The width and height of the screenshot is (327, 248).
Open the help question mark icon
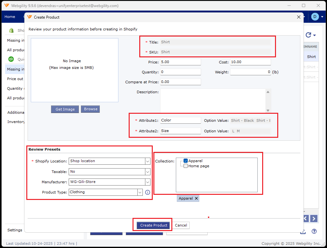point(314,231)
